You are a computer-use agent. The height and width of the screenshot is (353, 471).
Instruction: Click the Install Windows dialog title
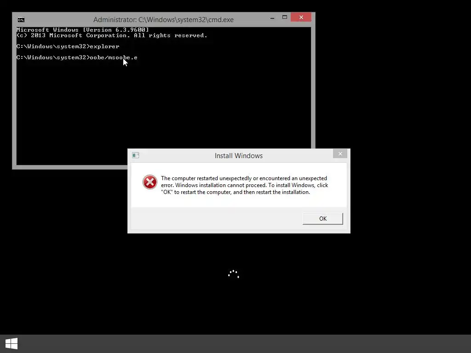tap(239, 156)
